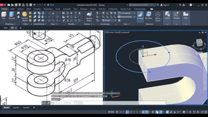Toggle grid display in status bar
This screenshot has height=117, width=208.
tap(117, 112)
